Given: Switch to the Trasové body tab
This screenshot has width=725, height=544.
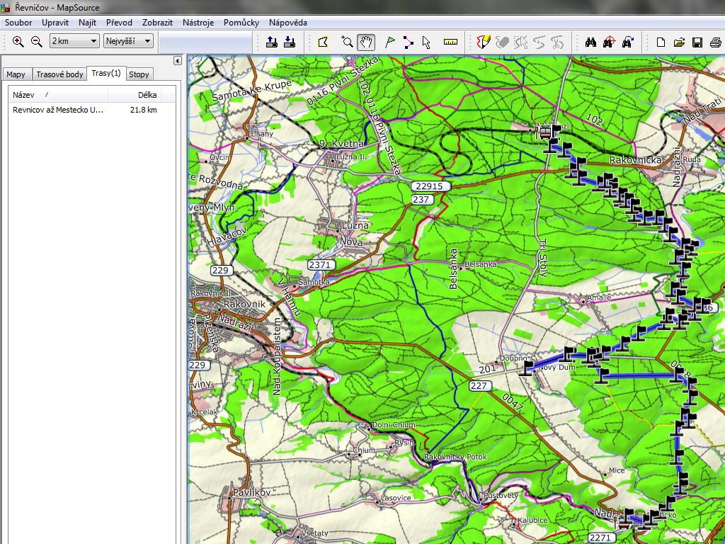Looking at the screenshot, I should 59,74.
